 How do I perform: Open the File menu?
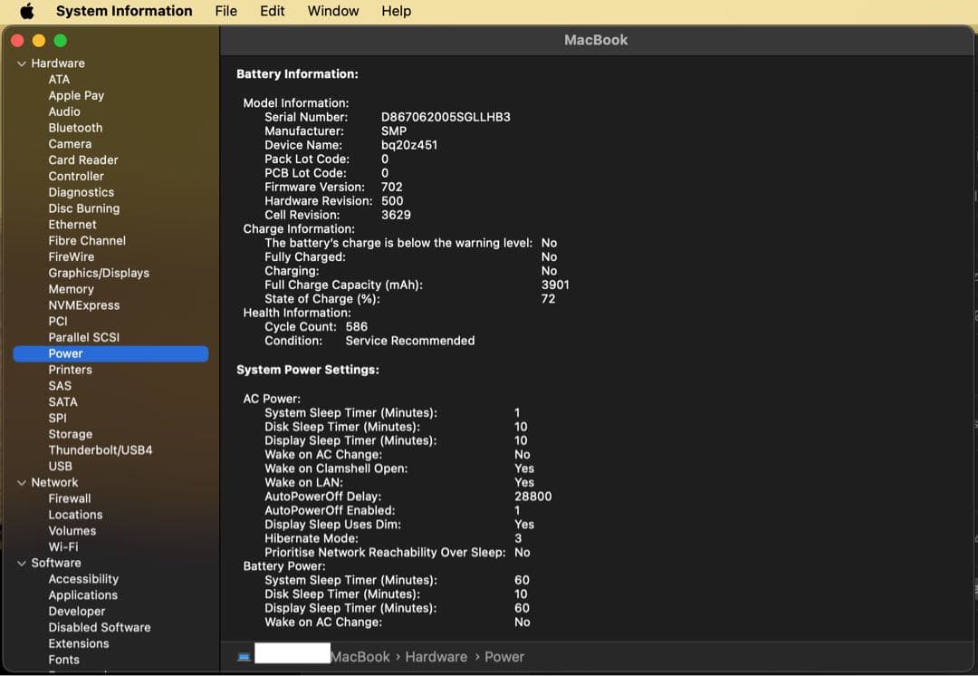pyautogui.click(x=225, y=12)
